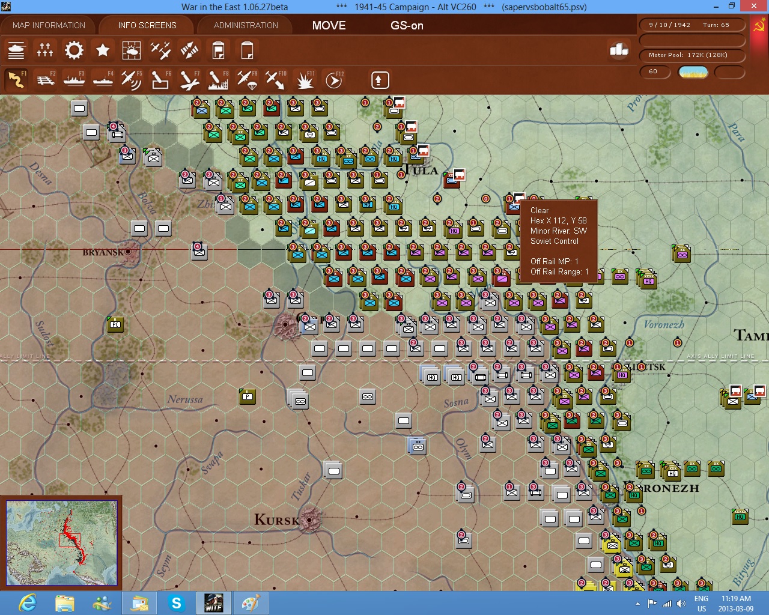This screenshot has width=769, height=615.
Task: Click the '60' value field
Action: (656, 72)
